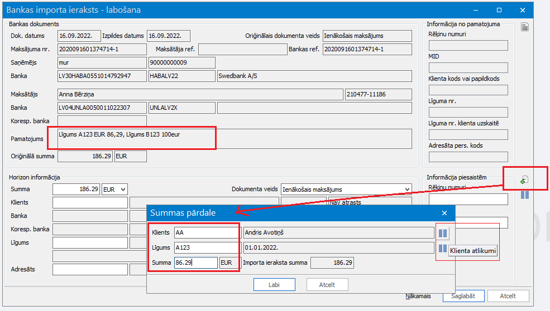Screen dimensions: 550x311
Task: Click the empty Koresp. banka field under Bankas dokuments
Action: point(102,121)
